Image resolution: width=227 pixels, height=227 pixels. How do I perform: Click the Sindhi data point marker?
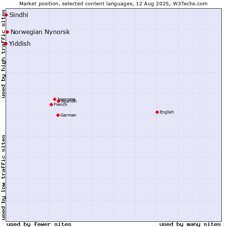[x=6, y=15]
